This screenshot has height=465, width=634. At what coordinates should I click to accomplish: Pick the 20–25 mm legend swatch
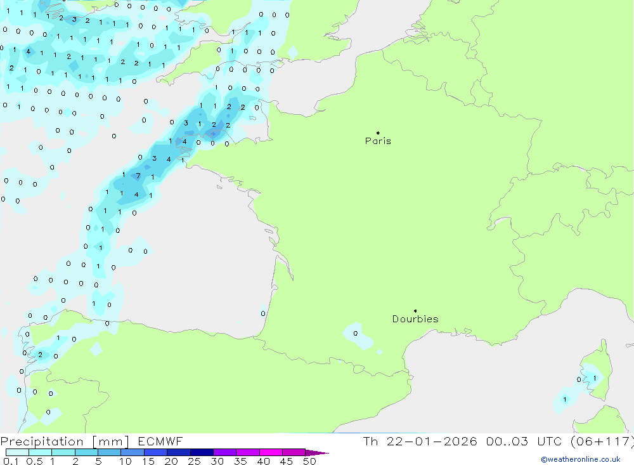pyautogui.click(x=179, y=452)
